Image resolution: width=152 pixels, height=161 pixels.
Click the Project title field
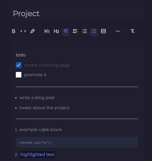point(26,14)
